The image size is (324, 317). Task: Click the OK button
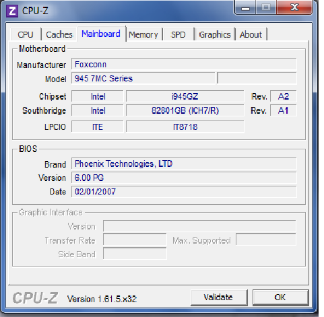tap(281, 297)
